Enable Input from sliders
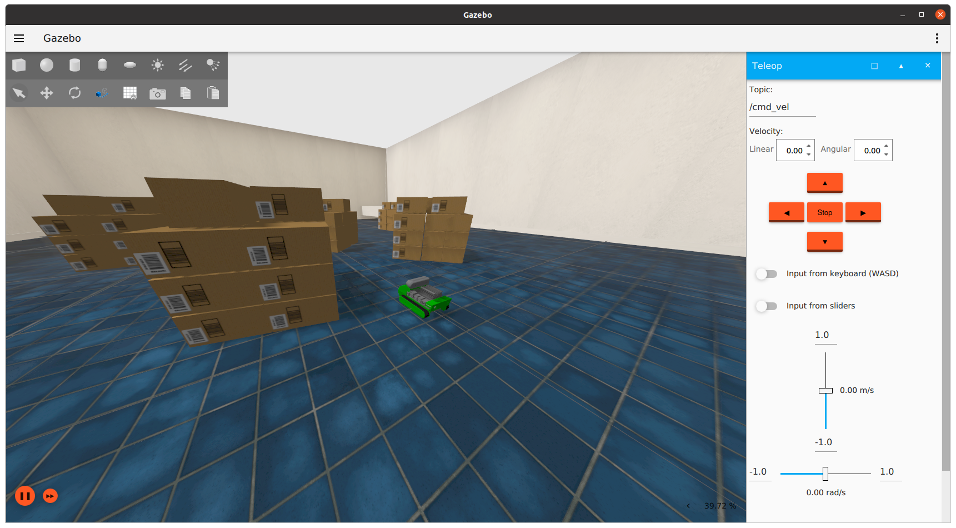Screen dimensions: 956x528 [x=767, y=306]
